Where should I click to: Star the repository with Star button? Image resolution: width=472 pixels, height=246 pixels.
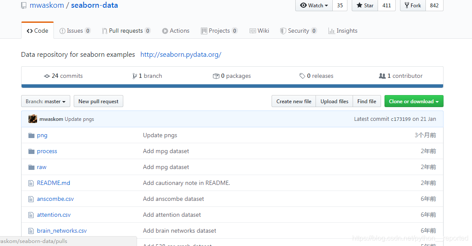point(365,6)
